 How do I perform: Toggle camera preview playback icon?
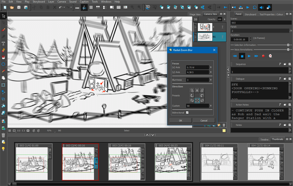pos(268,7)
